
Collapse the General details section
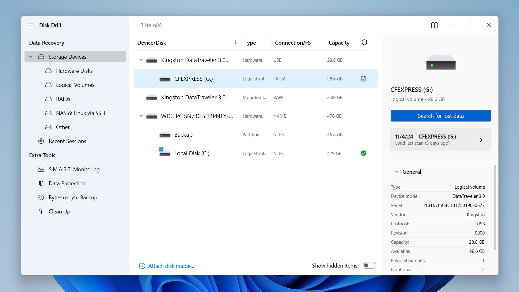click(397, 172)
